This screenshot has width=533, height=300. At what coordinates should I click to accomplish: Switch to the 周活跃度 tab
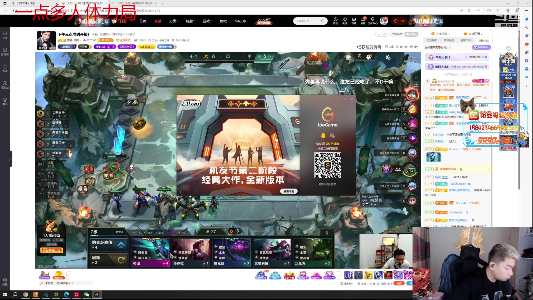449,40
